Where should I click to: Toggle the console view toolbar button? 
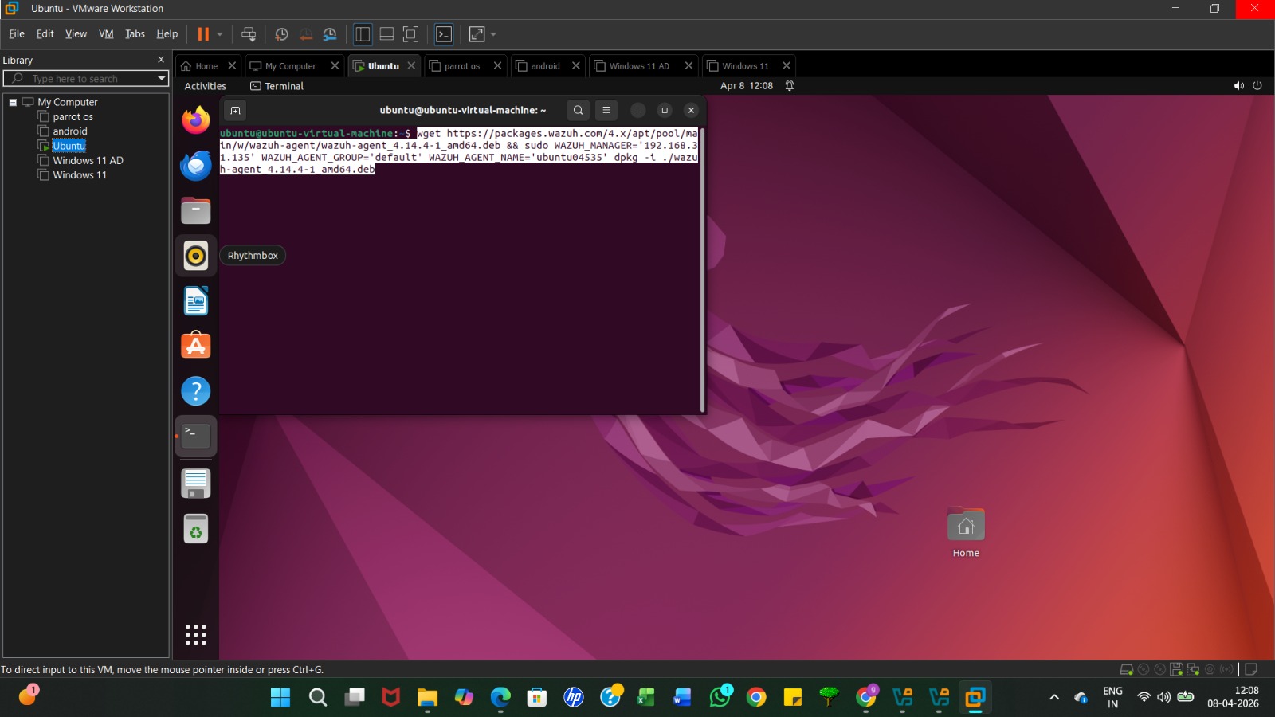[x=444, y=34]
